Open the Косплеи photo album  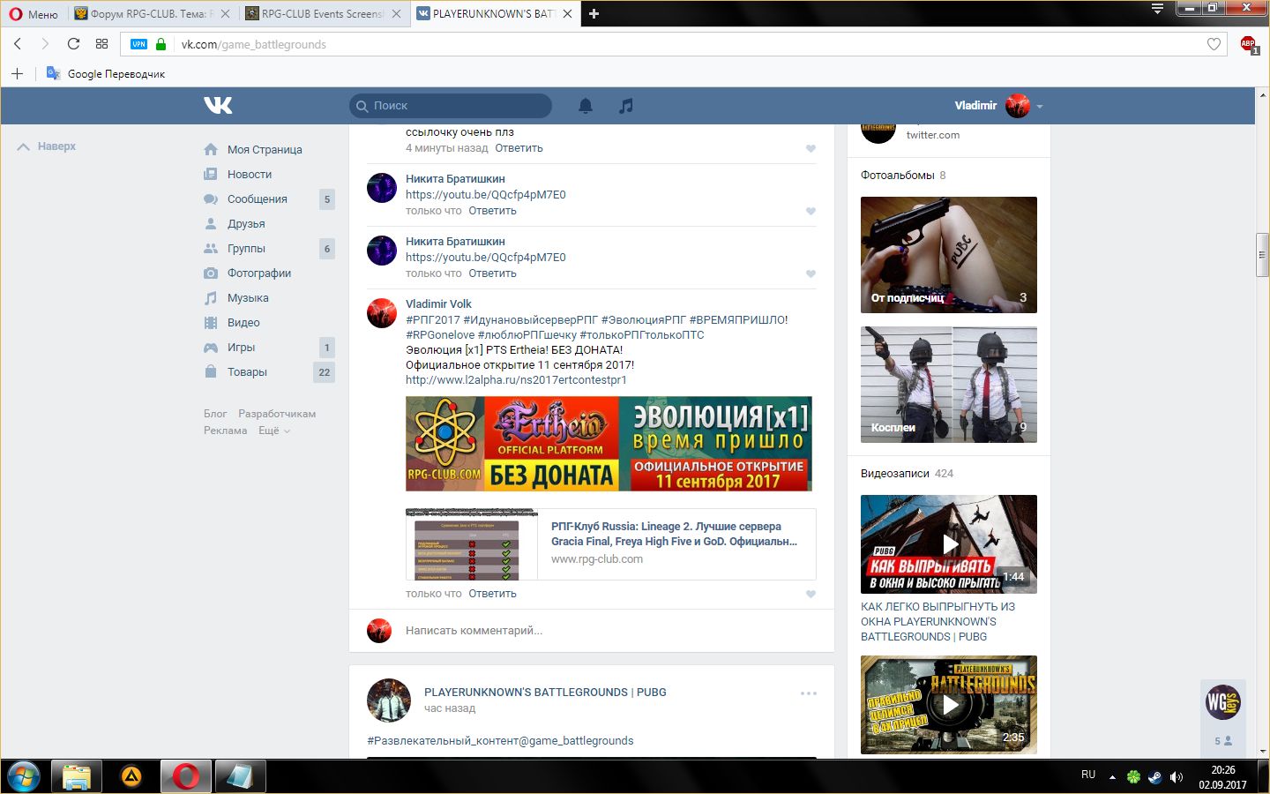(x=949, y=385)
